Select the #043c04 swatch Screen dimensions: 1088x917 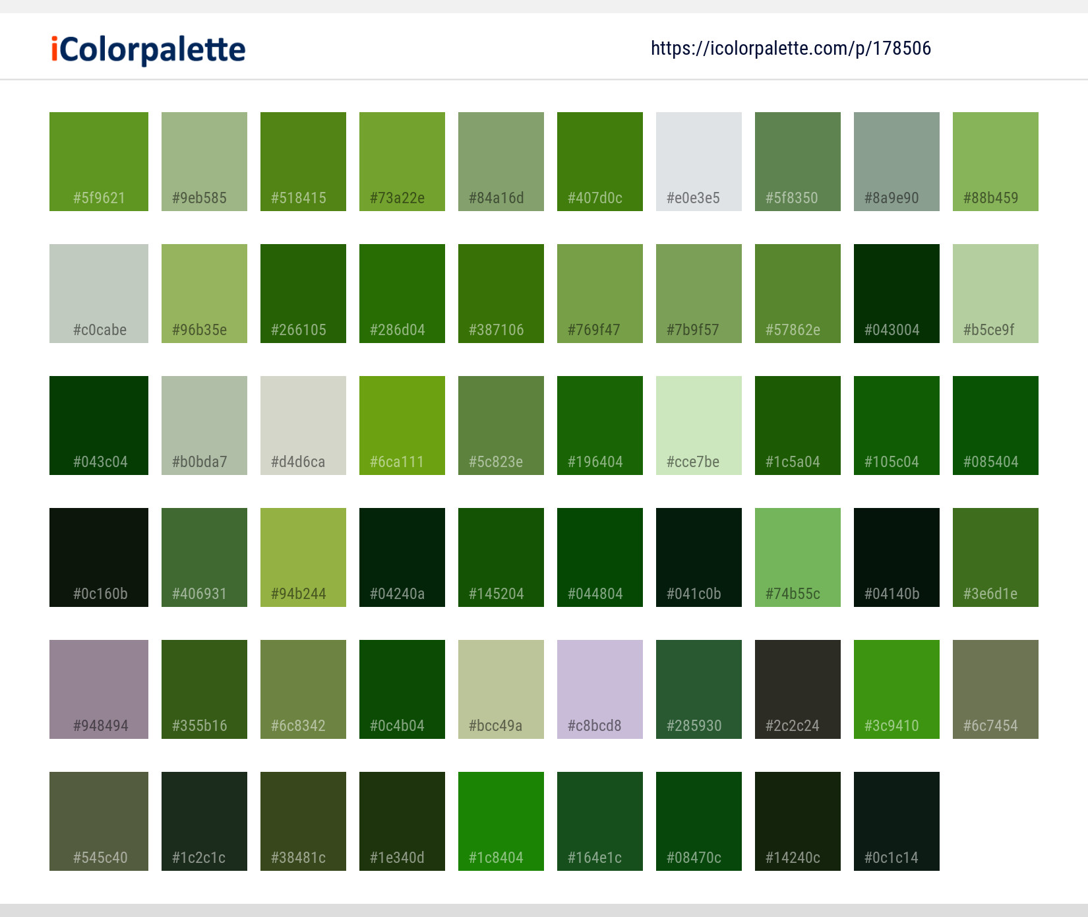point(99,426)
